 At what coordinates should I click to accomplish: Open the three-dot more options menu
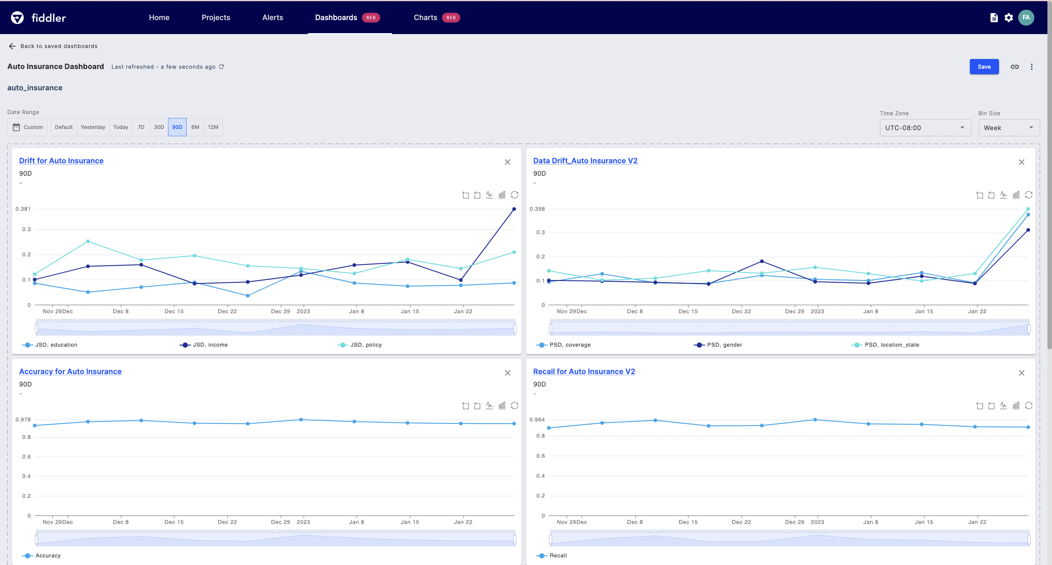pos(1032,67)
